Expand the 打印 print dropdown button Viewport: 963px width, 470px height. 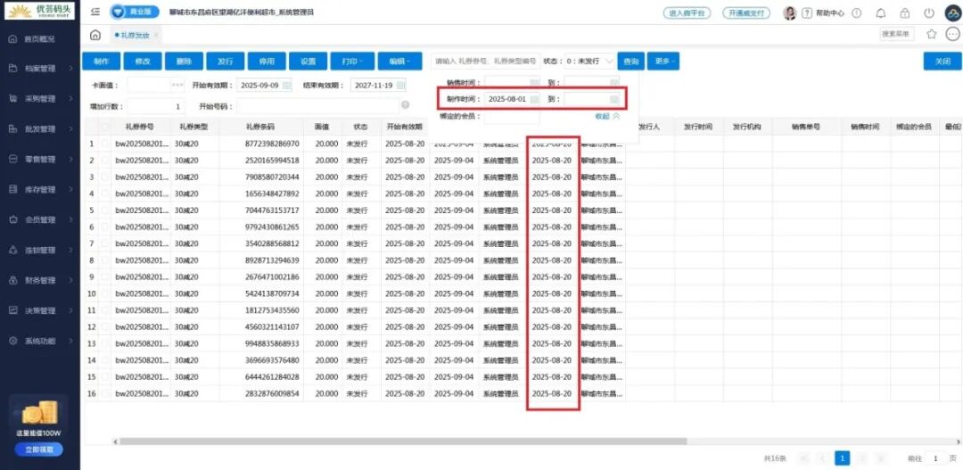coord(352,62)
